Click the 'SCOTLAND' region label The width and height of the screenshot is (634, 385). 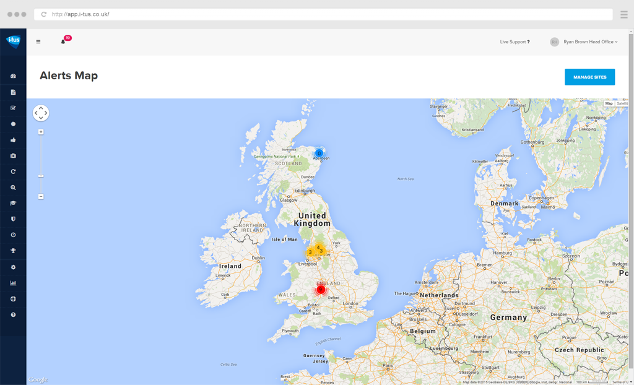289,163
